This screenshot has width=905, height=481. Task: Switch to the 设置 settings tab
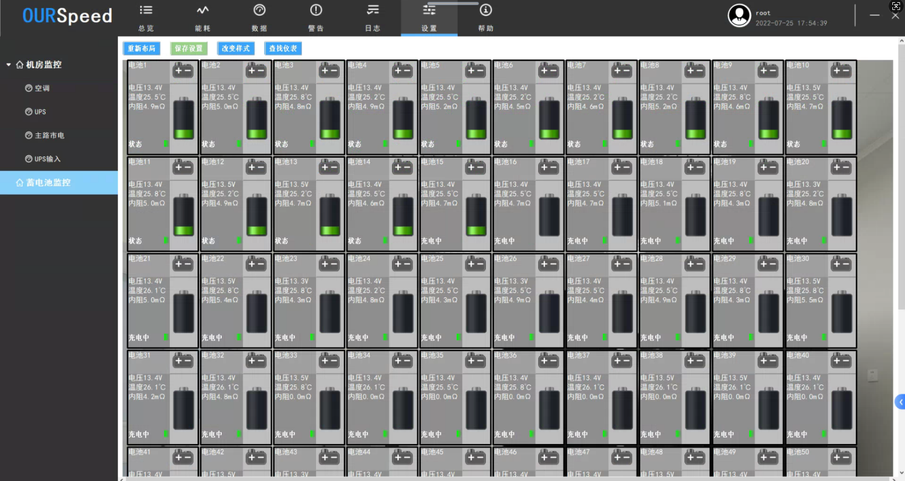(x=429, y=18)
